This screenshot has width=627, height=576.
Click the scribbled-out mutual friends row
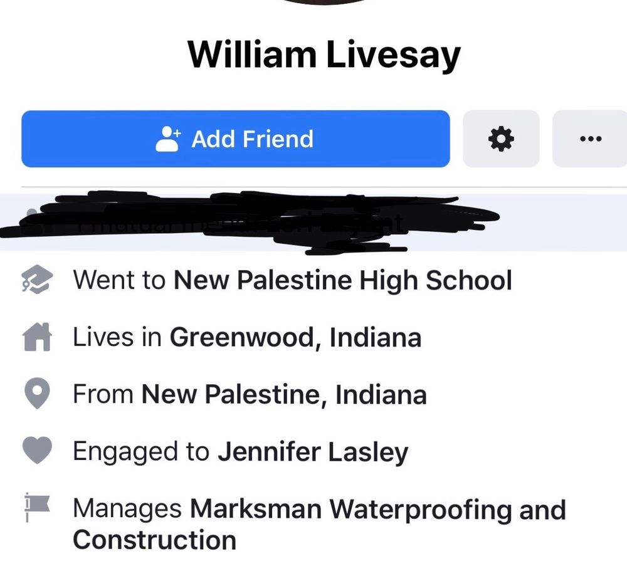coord(251,223)
